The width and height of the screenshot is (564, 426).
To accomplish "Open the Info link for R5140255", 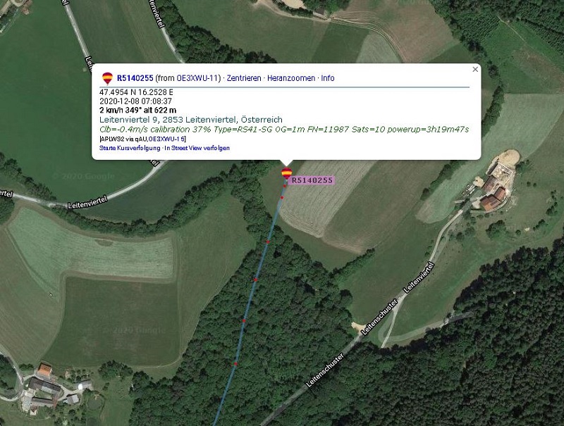I will 328,78.
